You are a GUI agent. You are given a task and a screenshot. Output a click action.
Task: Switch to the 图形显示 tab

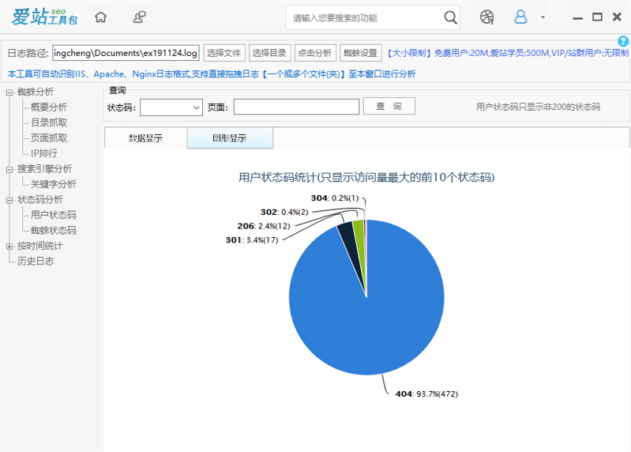(x=230, y=138)
